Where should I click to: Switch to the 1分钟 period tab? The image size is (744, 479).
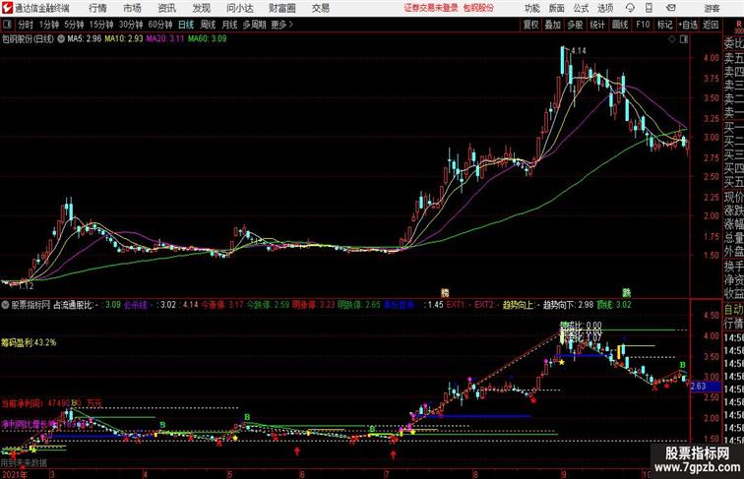click(49, 25)
